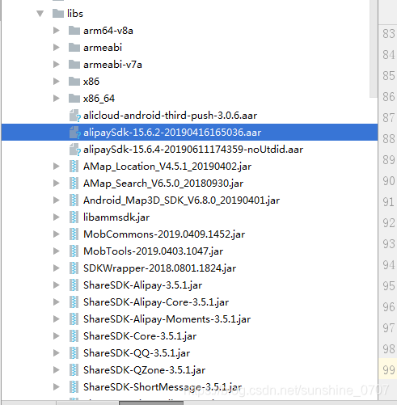Expand ShareSDK-ShortMessage jar arrow
Image resolution: width=397 pixels, height=405 pixels.
pyautogui.click(x=56, y=387)
